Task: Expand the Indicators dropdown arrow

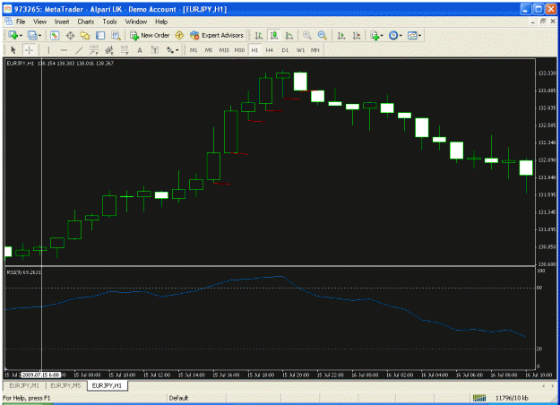Action: coord(382,35)
